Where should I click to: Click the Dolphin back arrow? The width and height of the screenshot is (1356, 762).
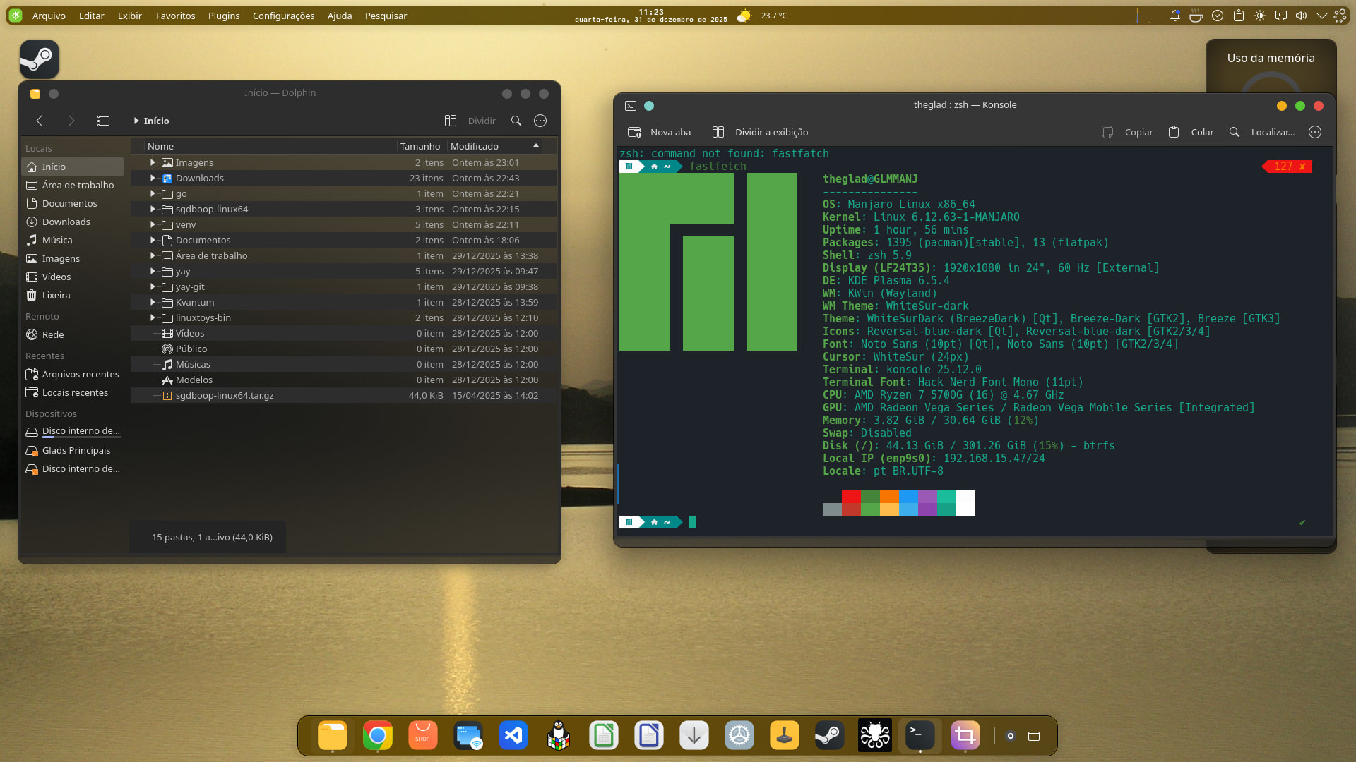(x=40, y=121)
